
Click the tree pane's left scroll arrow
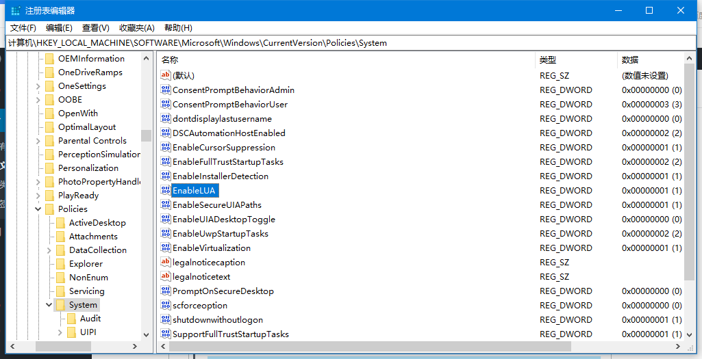(12, 346)
